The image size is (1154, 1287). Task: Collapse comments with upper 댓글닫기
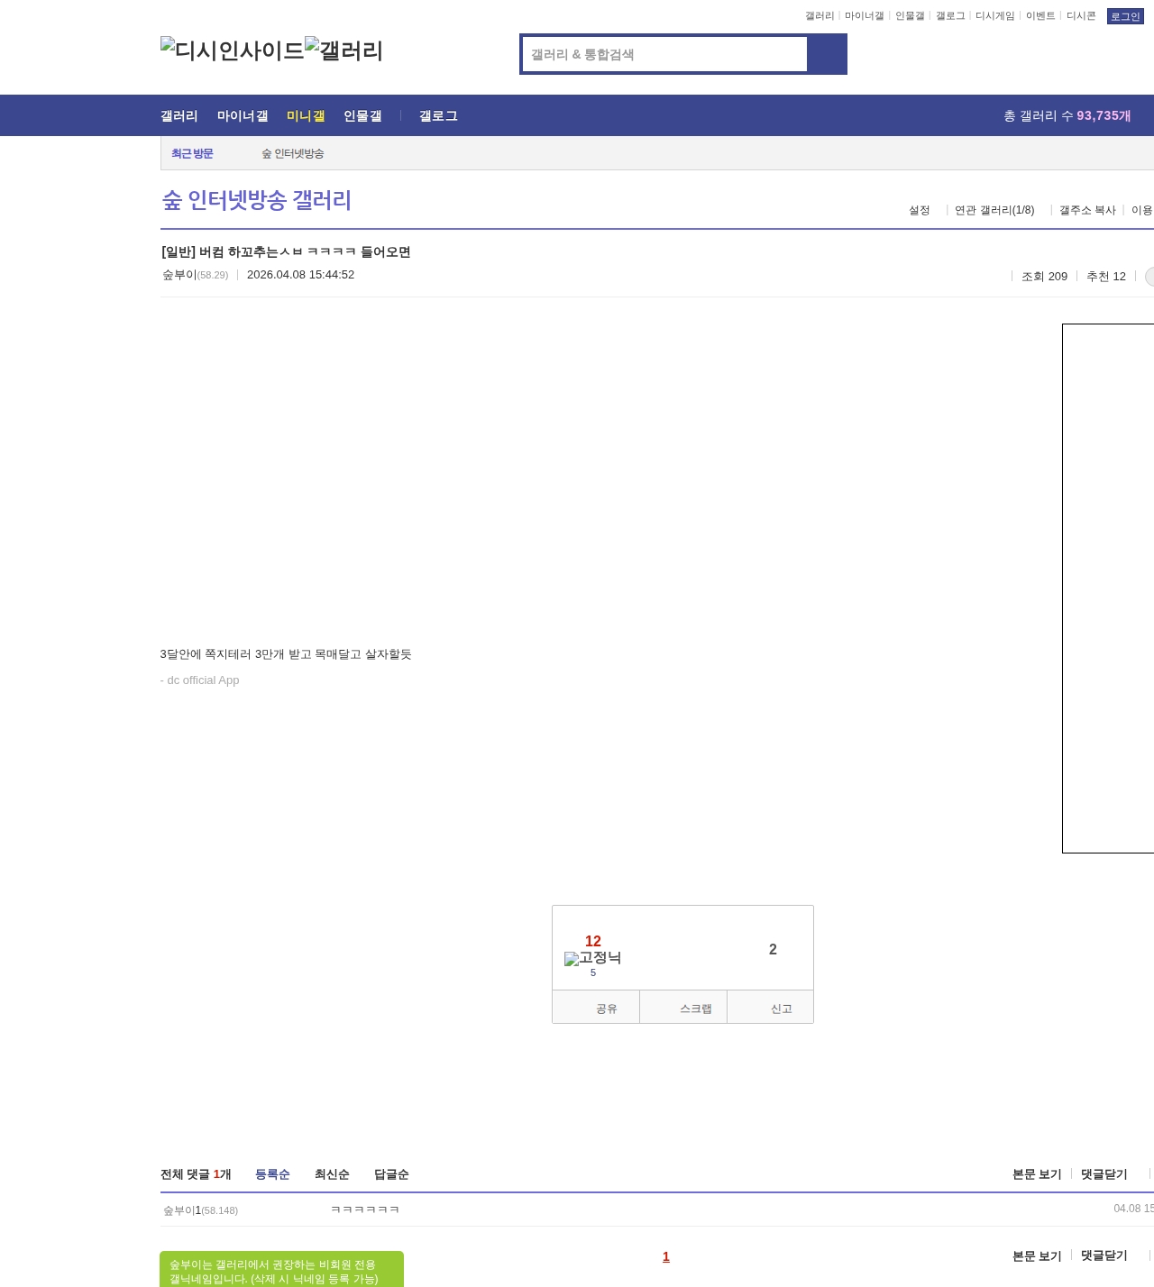[x=1104, y=1174]
